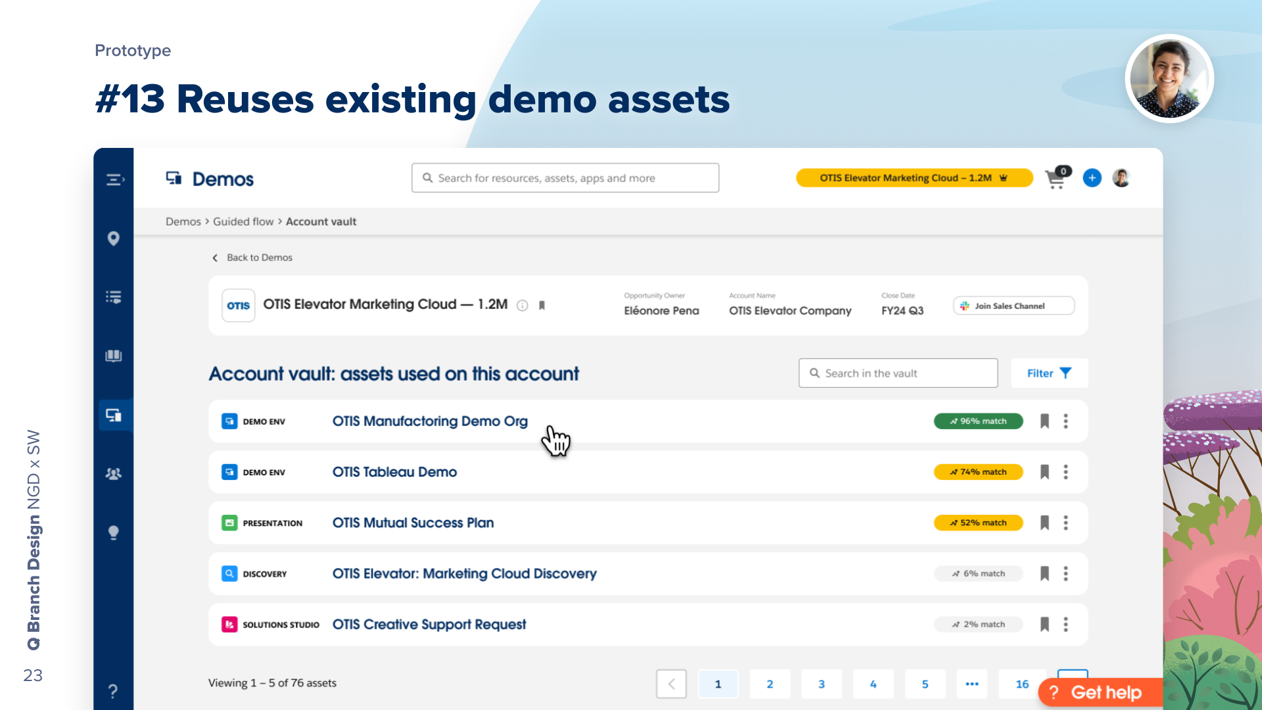
Task: Open OTIS Tableau Demo link
Action: (394, 471)
